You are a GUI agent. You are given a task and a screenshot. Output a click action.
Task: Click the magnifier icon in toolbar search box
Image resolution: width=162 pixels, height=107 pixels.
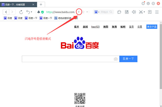[x=111, y=12]
